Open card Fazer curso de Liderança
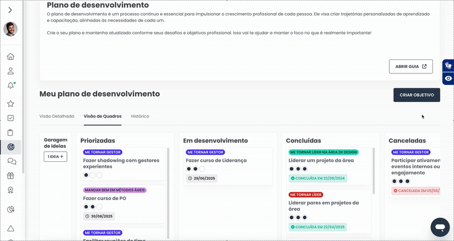Screen dimensions: 454x241 tap(228, 166)
